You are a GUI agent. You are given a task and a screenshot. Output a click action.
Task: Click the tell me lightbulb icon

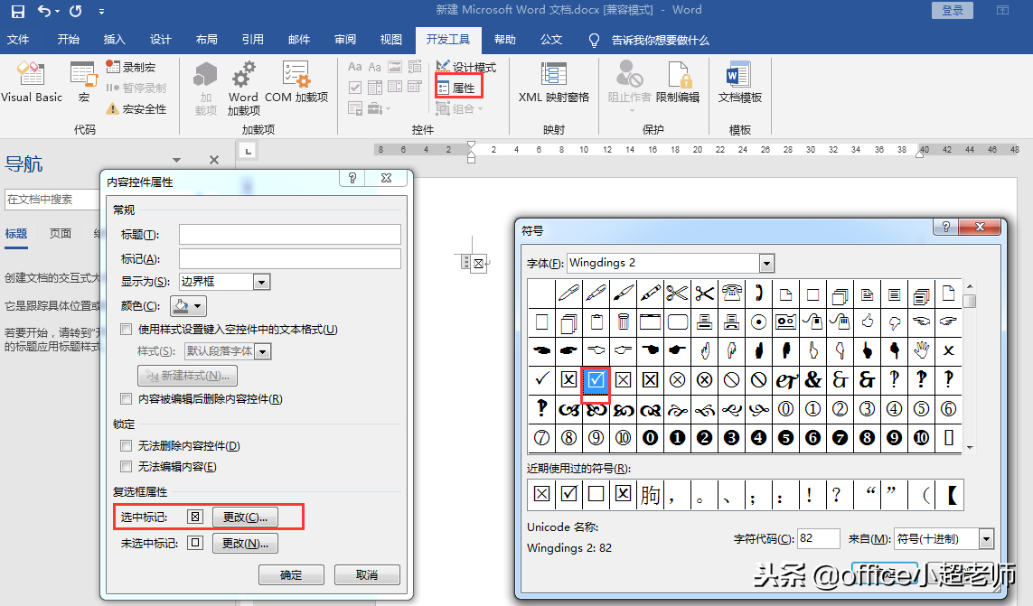point(595,40)
